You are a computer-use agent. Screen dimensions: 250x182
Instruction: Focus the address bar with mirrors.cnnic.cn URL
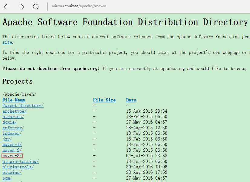click(x=79, y=6)
